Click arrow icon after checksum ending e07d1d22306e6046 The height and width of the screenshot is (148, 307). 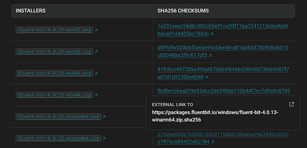click(206, 78)
